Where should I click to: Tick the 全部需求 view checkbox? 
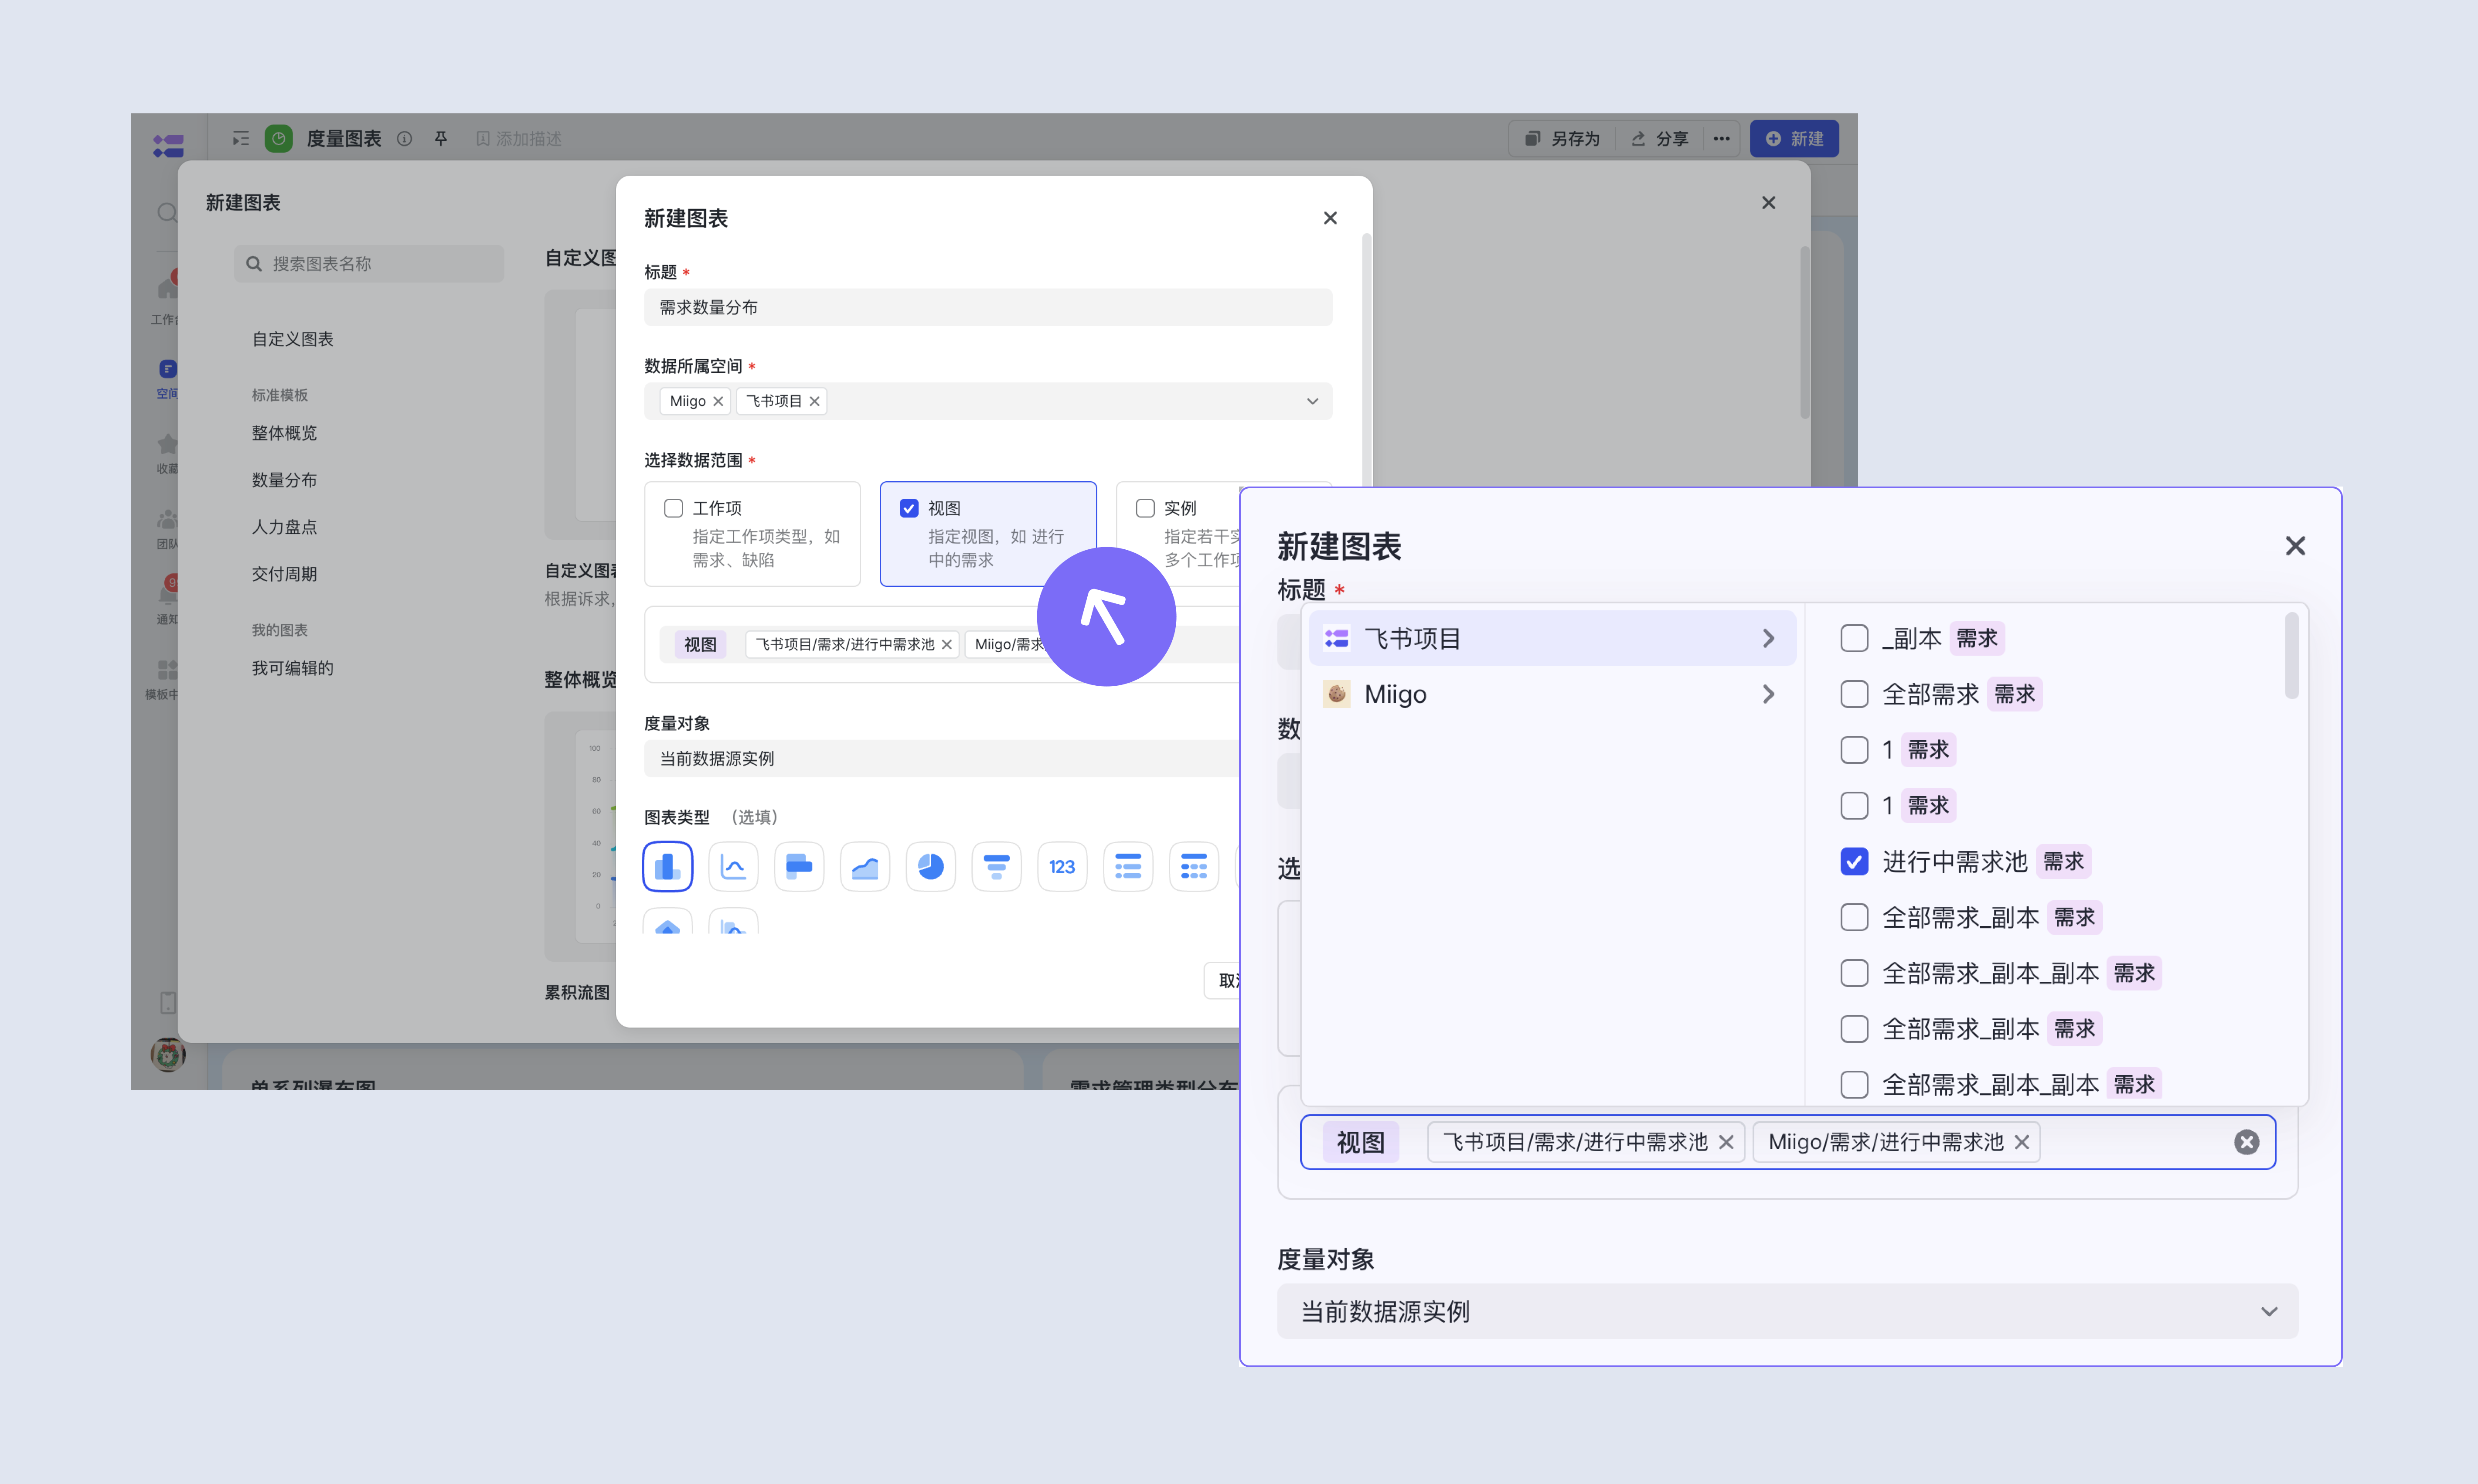tap(1854, 694)
